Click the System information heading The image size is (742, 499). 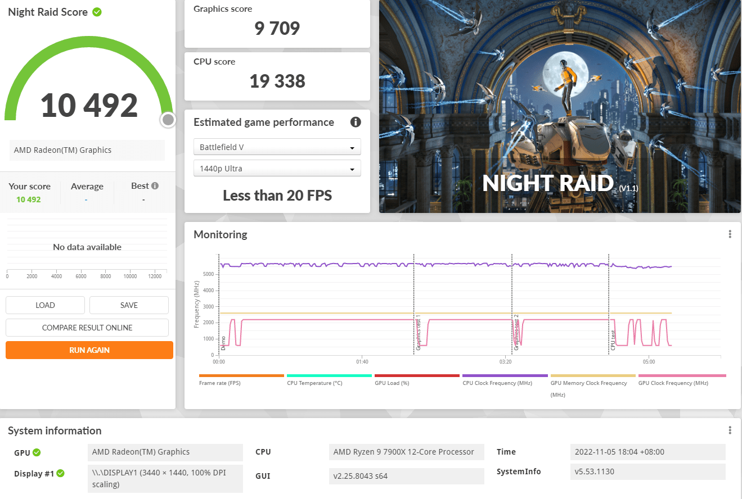pyautogui.click(x=55, y=430)
